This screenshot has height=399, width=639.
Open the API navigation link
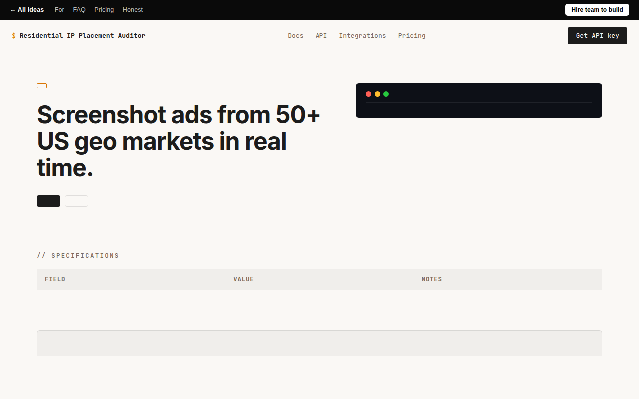click(x=321, y=36)
